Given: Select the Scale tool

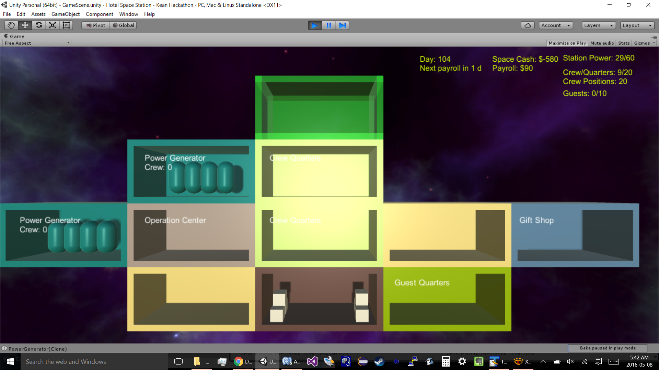Looking at the screenshot, I should click(x=53, y=25).
